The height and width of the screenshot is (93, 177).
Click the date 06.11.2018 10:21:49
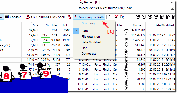pyautogui.click(x=162, y=50)
